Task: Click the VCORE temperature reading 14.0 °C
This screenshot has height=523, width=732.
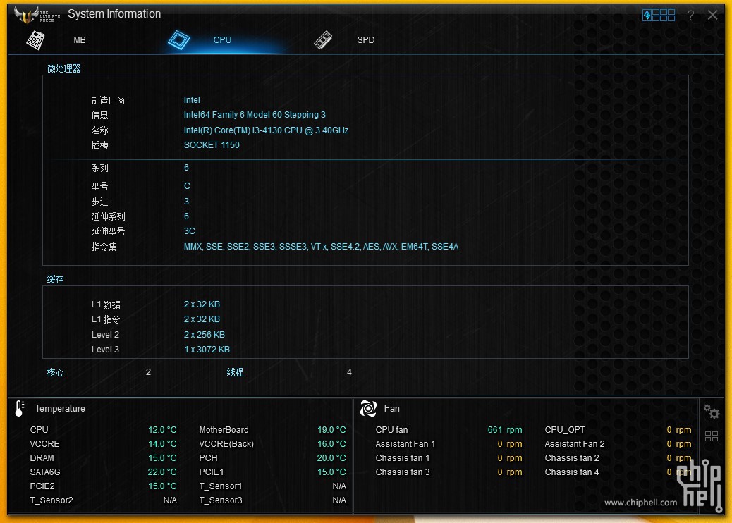Action: pyautogui.click(x=162, y=443)
